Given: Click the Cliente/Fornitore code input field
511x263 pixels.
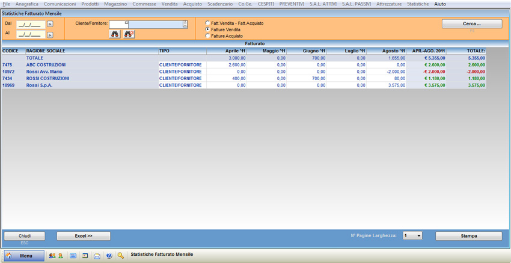Looking at the screenshot, I should 118,25.
